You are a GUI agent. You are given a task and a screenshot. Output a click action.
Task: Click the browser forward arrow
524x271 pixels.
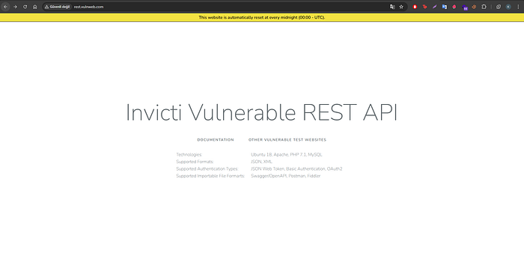(x=15, y=7)
